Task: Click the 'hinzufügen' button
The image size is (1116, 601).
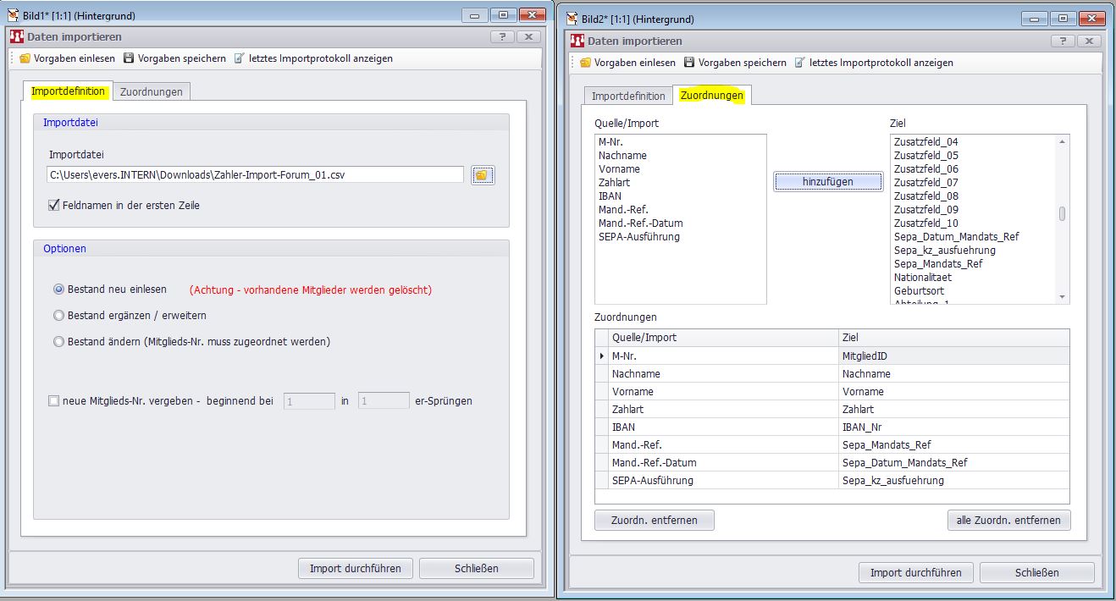Action: (x=827, y=181)
